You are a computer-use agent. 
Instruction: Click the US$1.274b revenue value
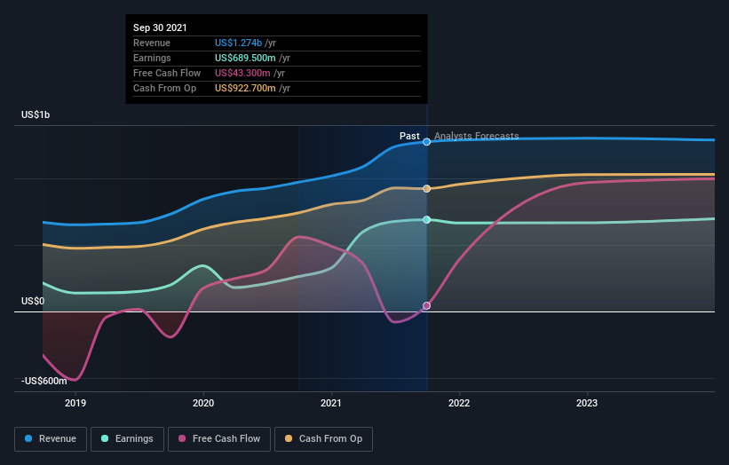(x=238, y=43)
